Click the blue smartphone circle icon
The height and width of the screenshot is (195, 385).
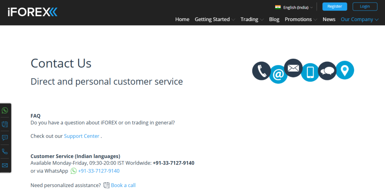310,72
